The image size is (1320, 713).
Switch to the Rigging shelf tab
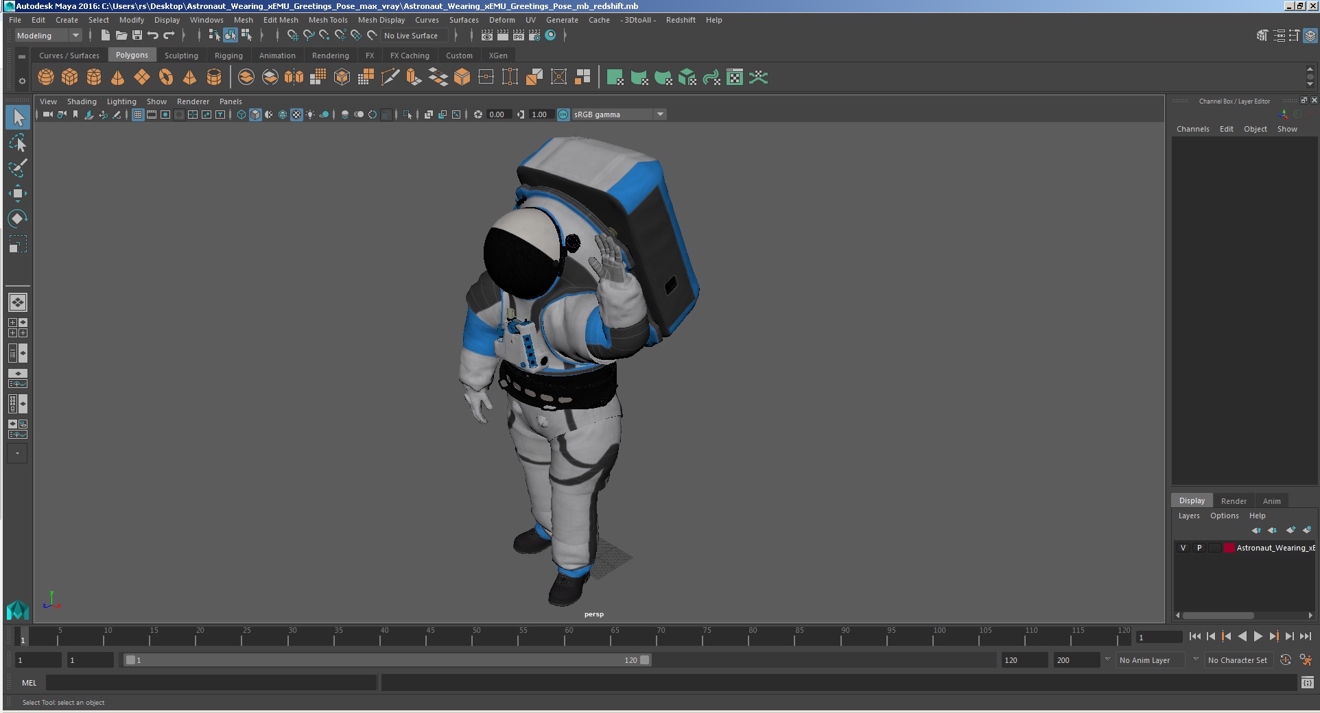(x=228, y=56)
